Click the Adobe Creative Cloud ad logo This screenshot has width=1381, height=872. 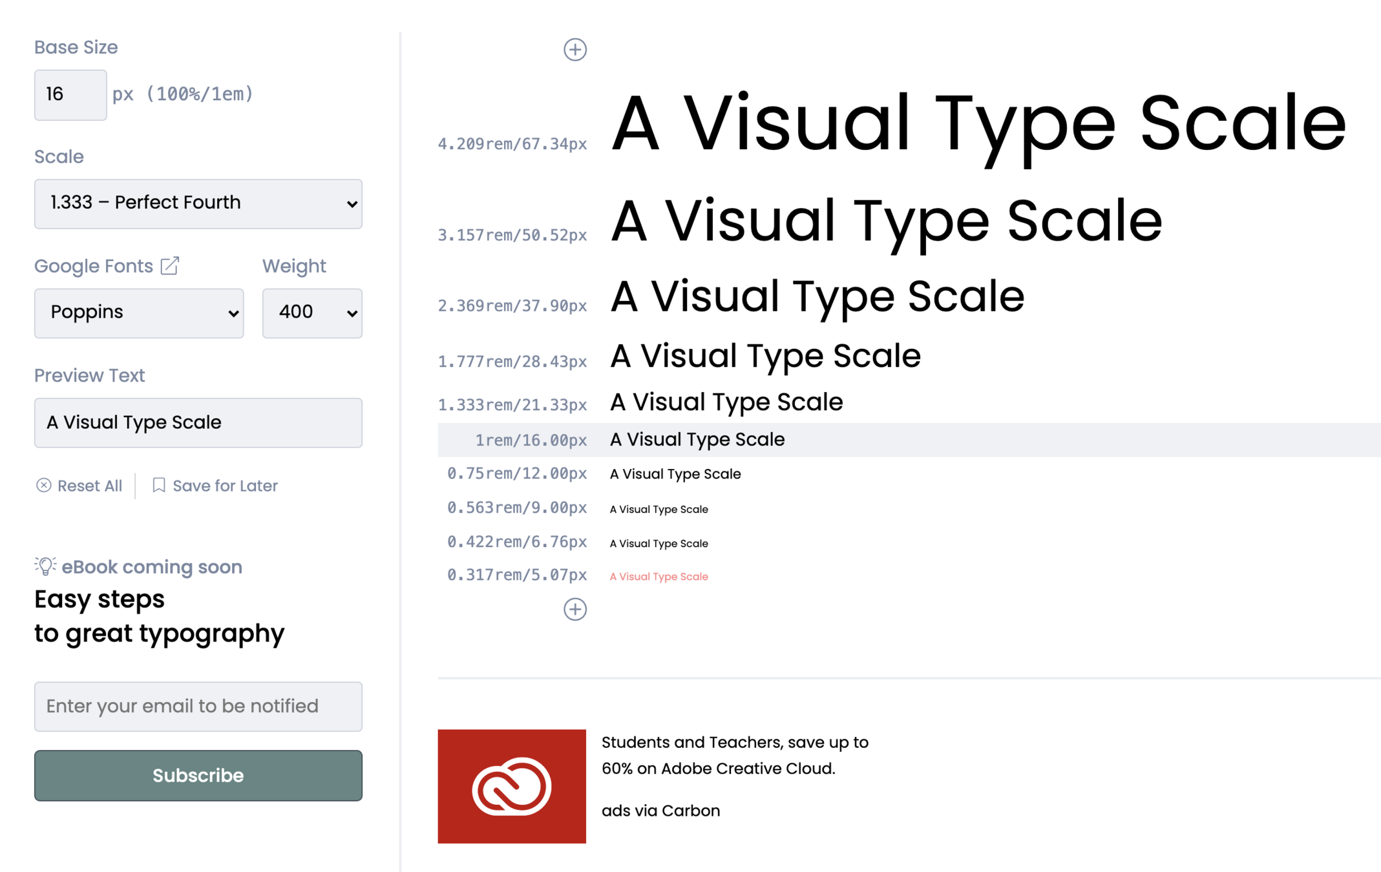point(511,786)
